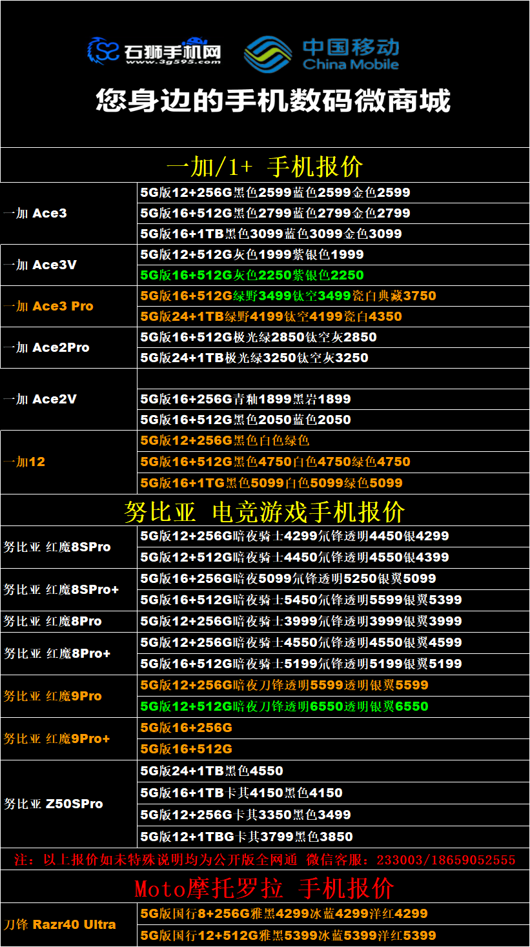
Task: Click the 努比亚 红魔9Pro model cell
Action: 68,696
